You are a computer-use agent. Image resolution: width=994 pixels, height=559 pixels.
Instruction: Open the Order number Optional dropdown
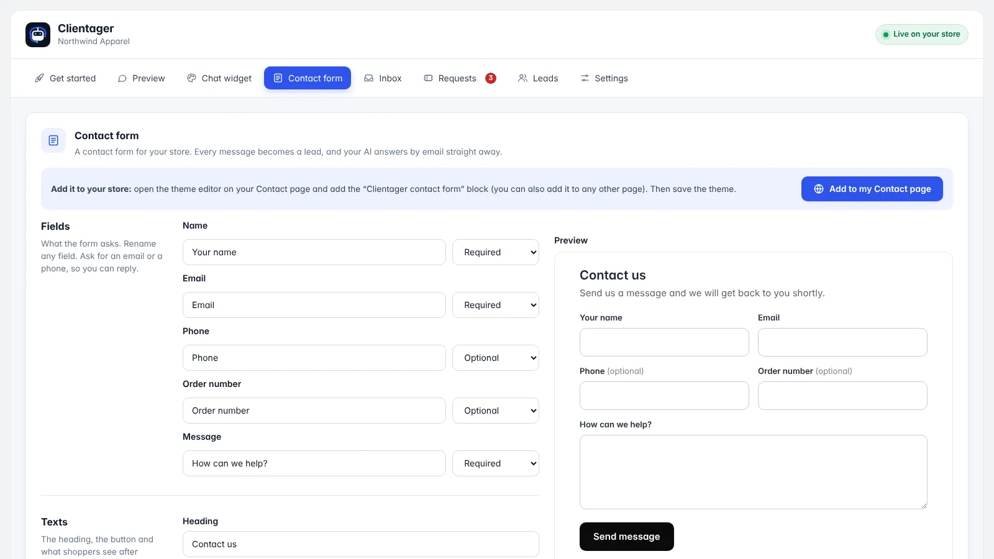point(496,411)
